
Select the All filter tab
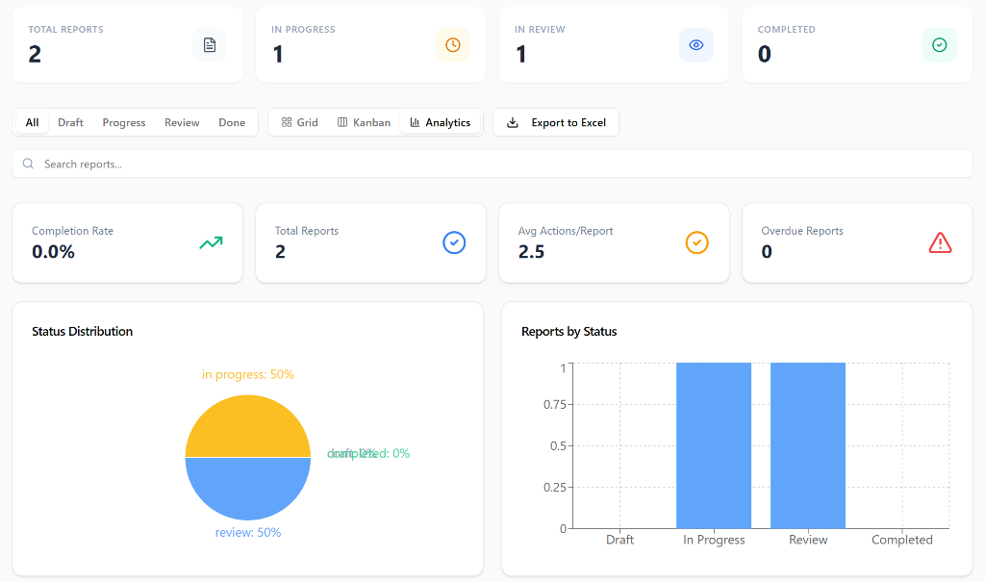32,122
